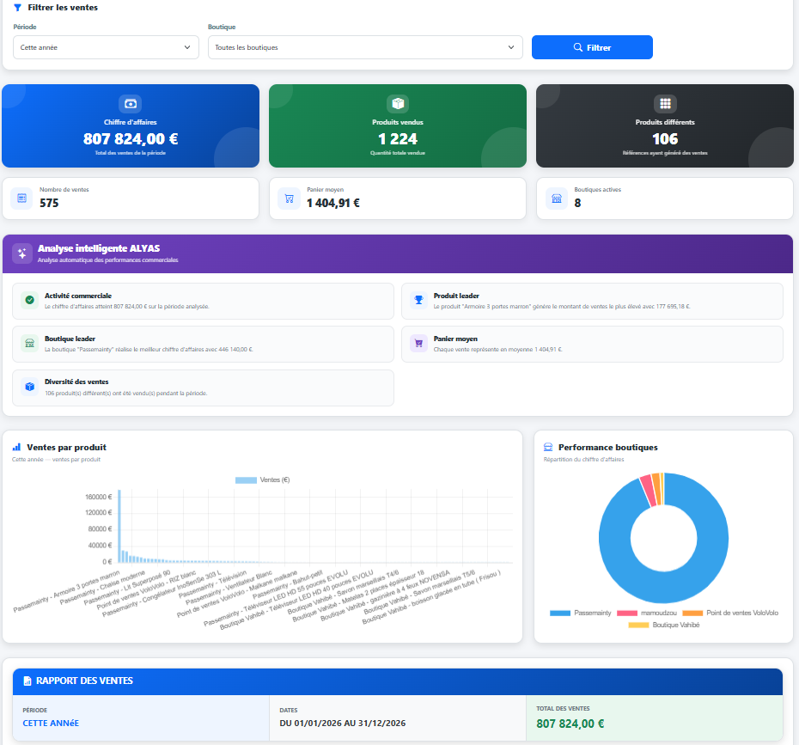Image resolution: width=799 pixels, height=745 pixels.
Task: Open the Boutique dropdown showing Toutes les boutiques
Action: [x=365, y=47]
